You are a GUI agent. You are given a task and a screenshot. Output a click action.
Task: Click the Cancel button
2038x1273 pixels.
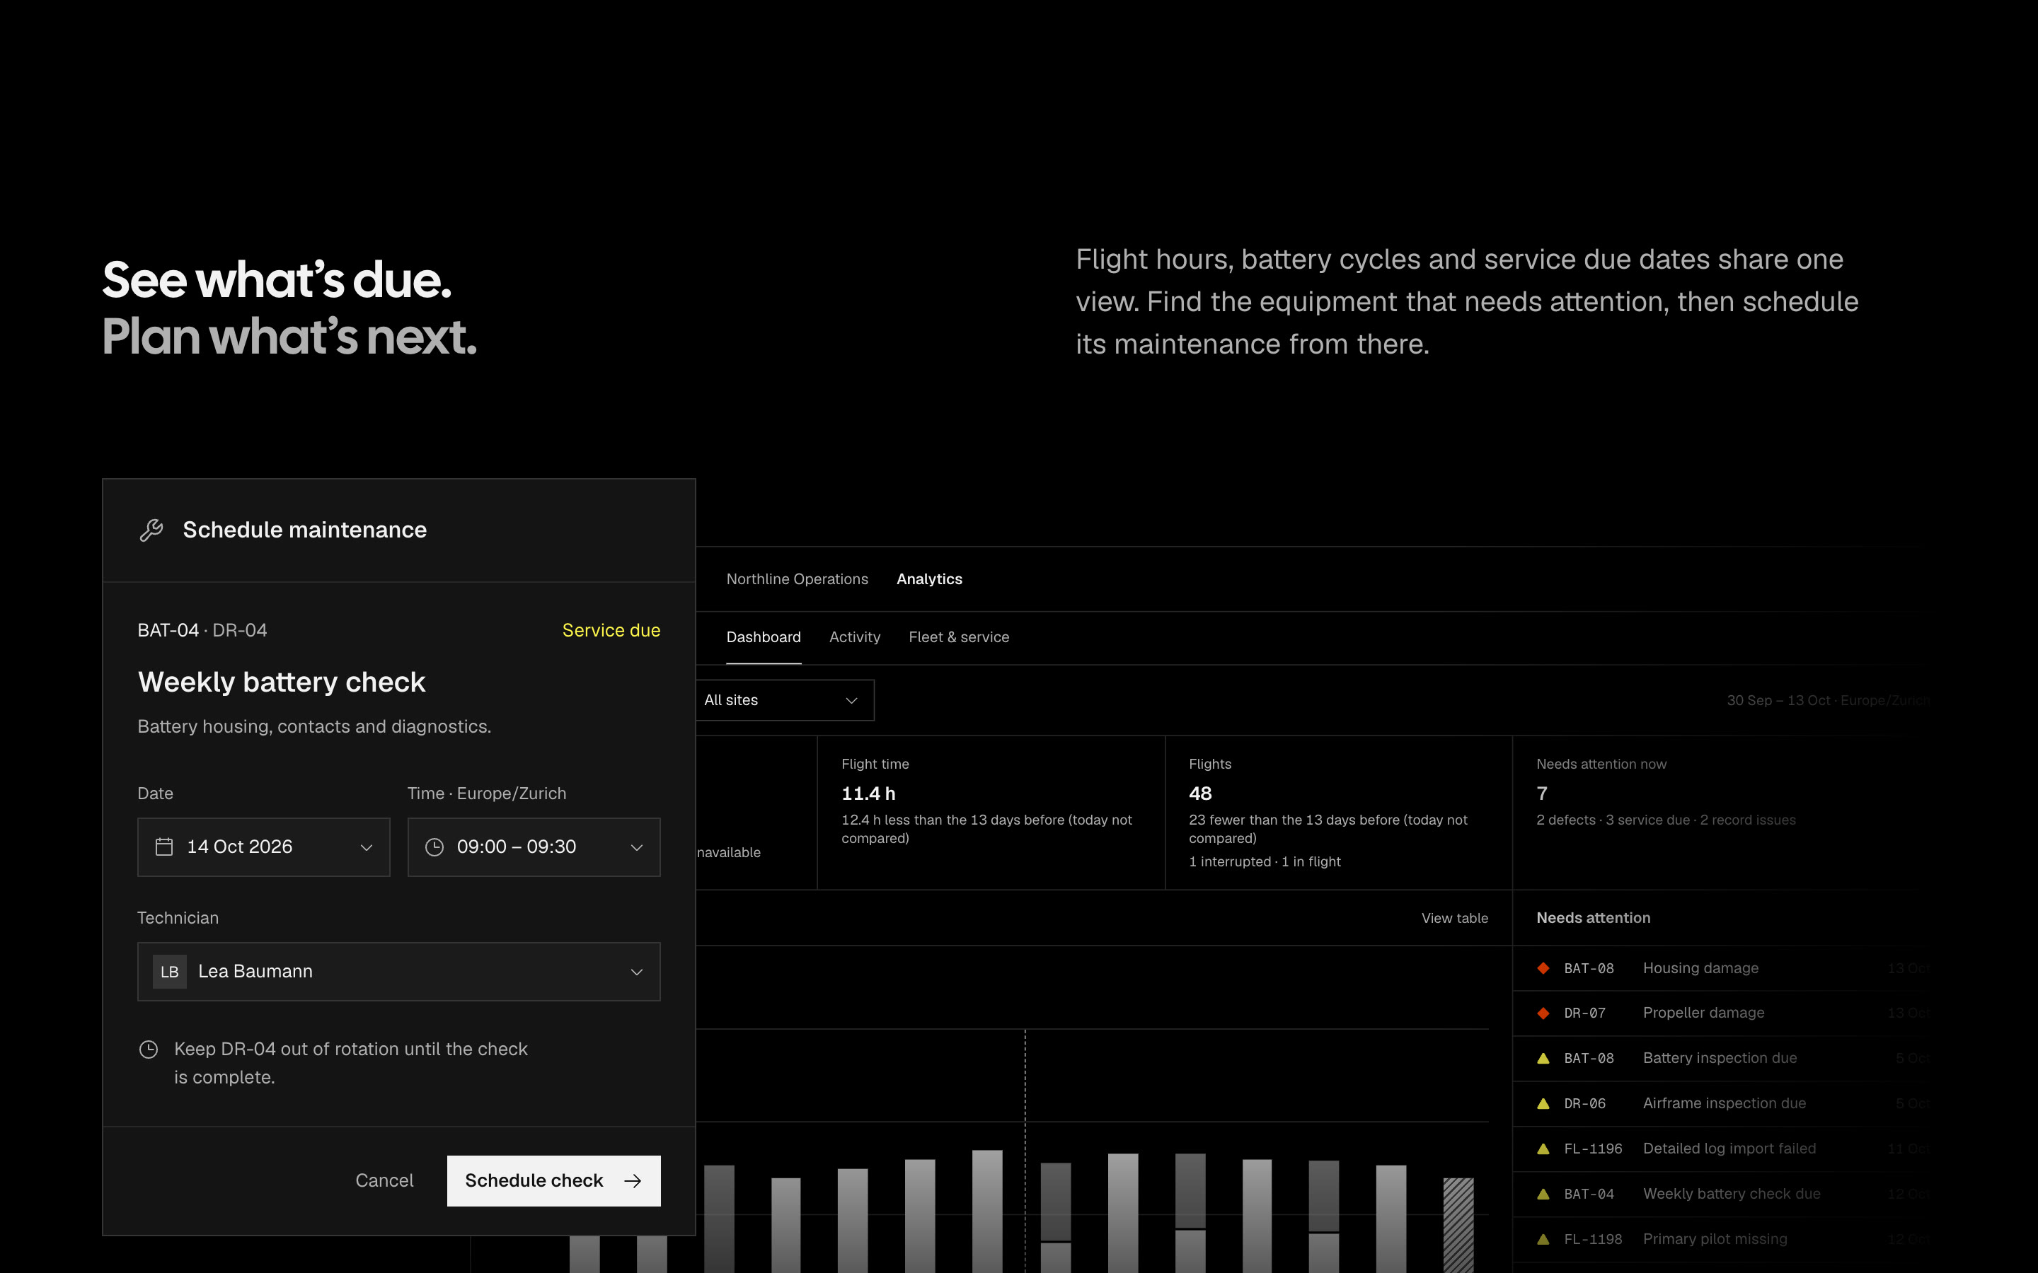click(x=384, y=1181)
